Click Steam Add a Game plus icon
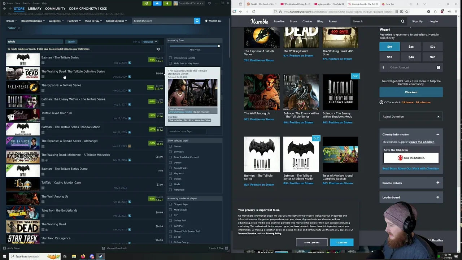The height and width of the screenshot is (260, 462). coord(4,248)
